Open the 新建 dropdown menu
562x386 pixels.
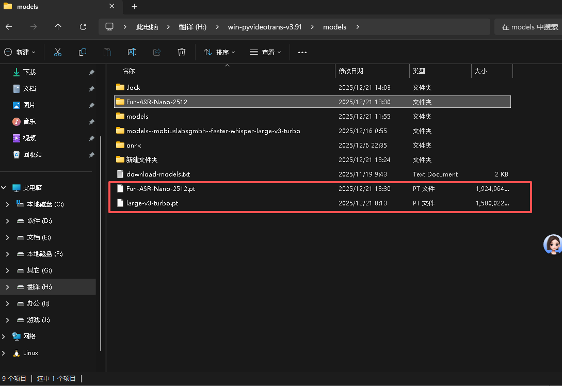click(20, 52)
